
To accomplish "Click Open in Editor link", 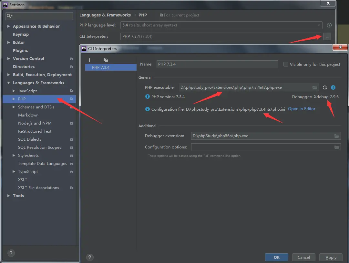I will (302, 108).
